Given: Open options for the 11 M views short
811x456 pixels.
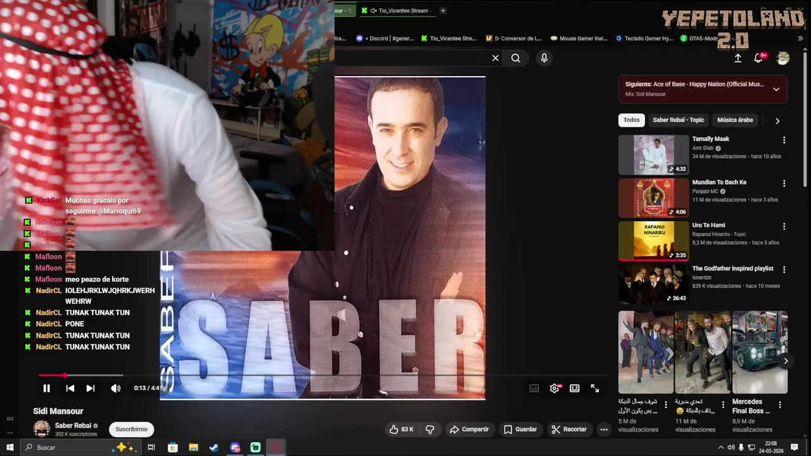Looking at the screenshot, I should [722, 405].
